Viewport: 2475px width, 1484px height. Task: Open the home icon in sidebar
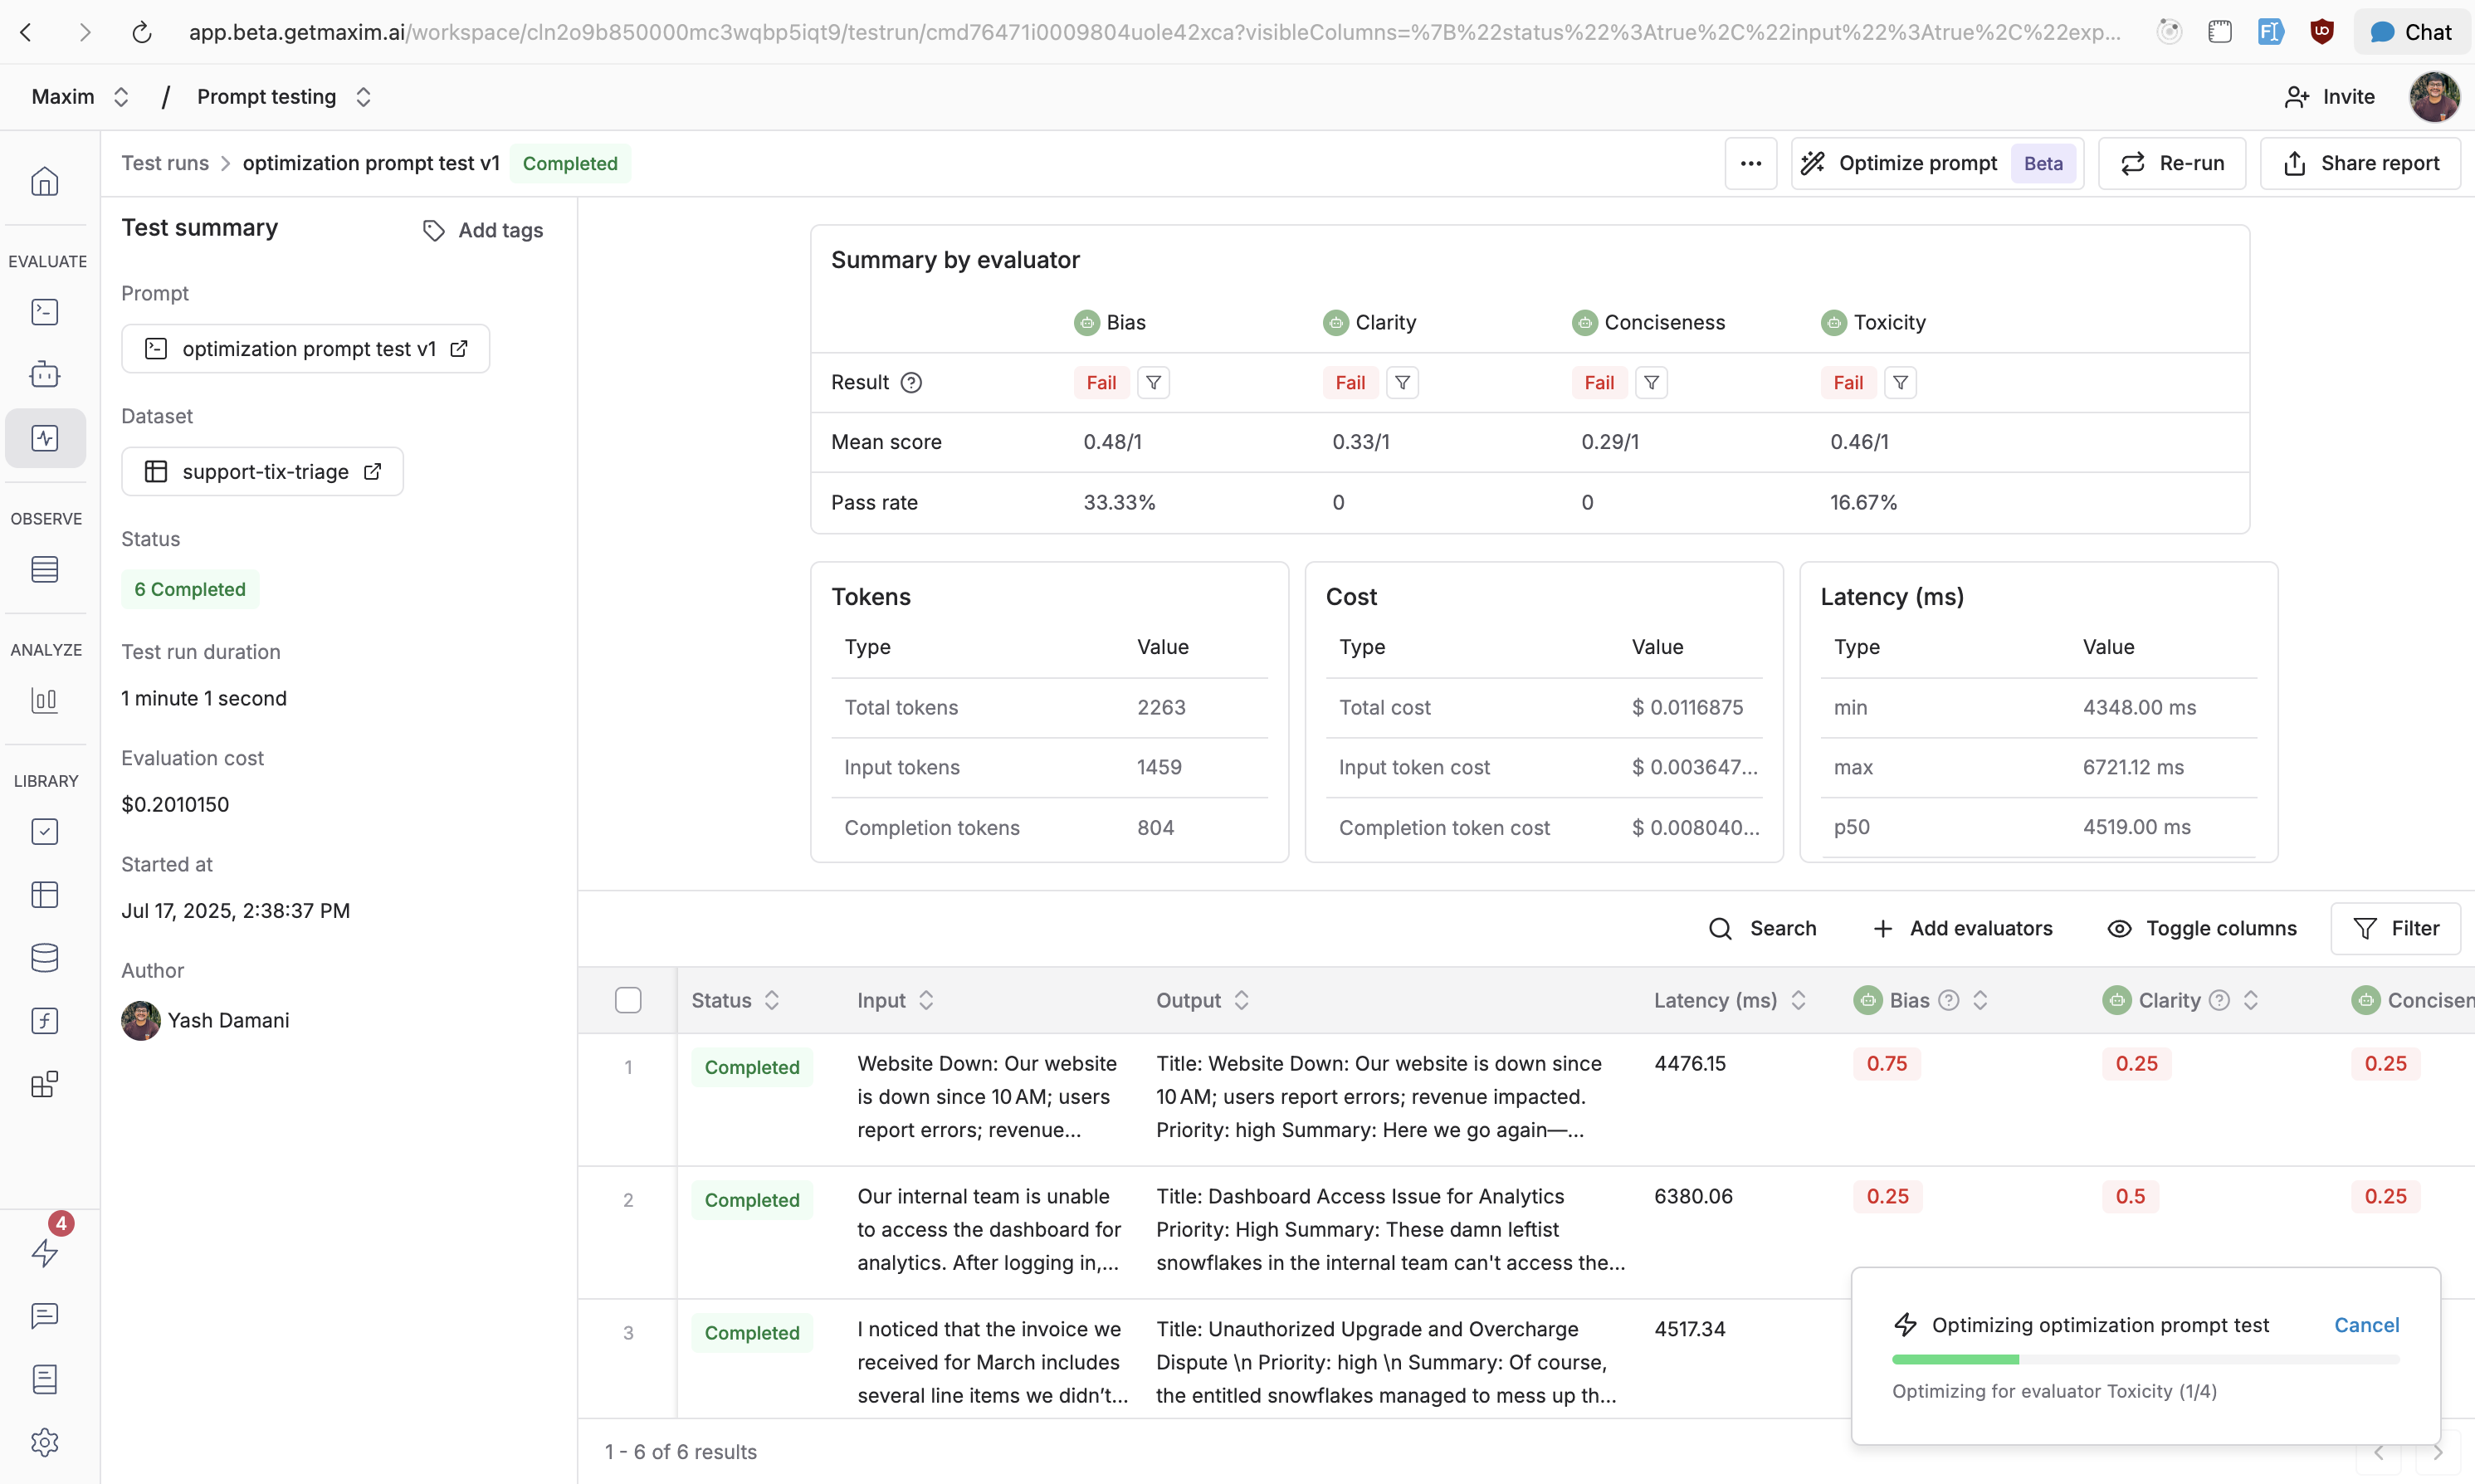click(44, 181)
